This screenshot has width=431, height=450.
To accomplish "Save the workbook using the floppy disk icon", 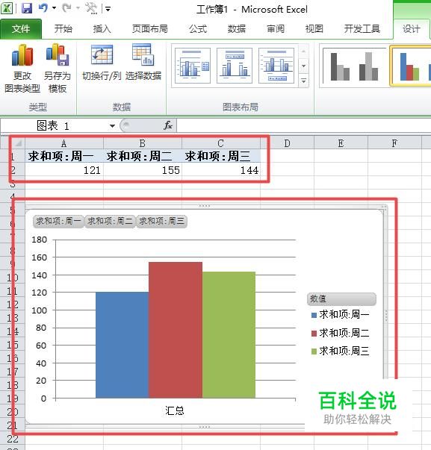I will point(27,8).
